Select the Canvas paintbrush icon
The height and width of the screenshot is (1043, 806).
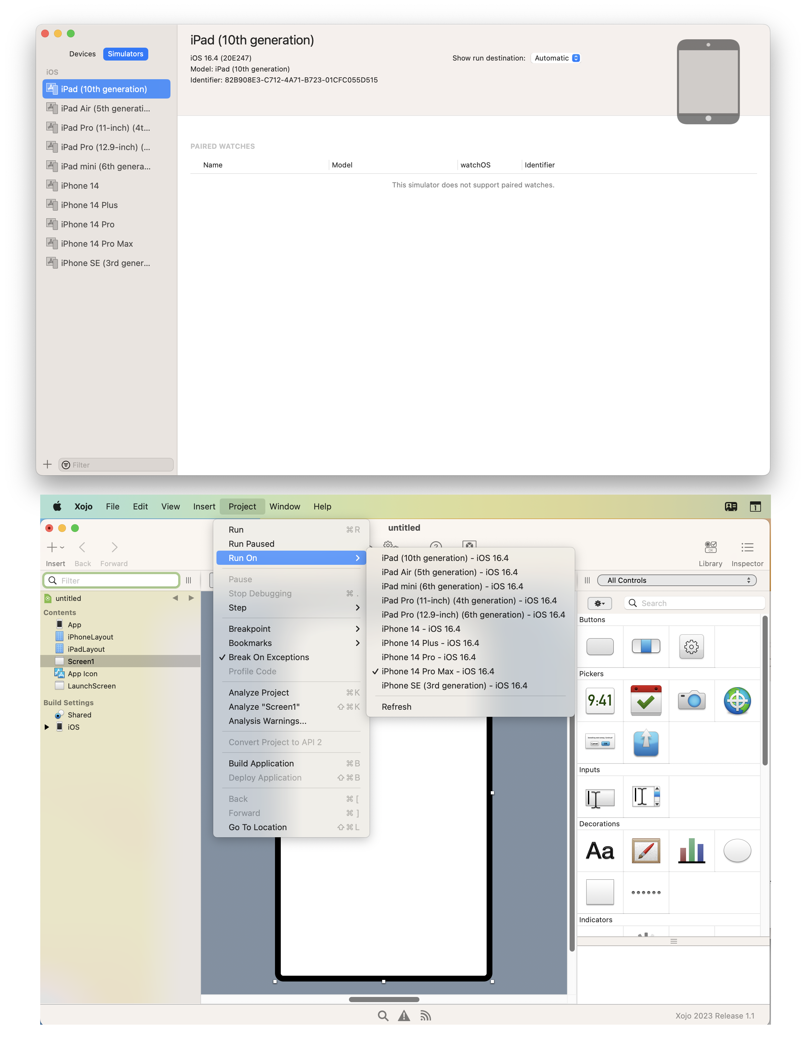pyautogui.click(x=646, y=851)
